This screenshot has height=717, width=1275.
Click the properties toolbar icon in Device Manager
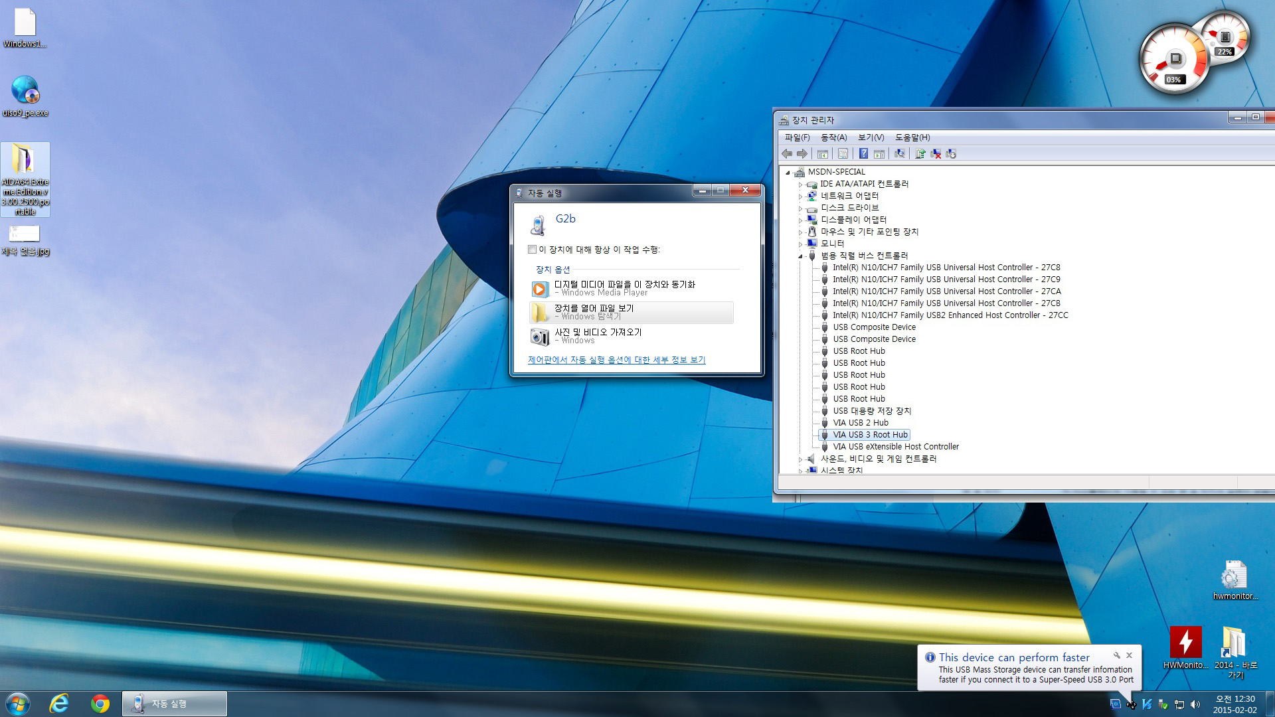[843, 153]
